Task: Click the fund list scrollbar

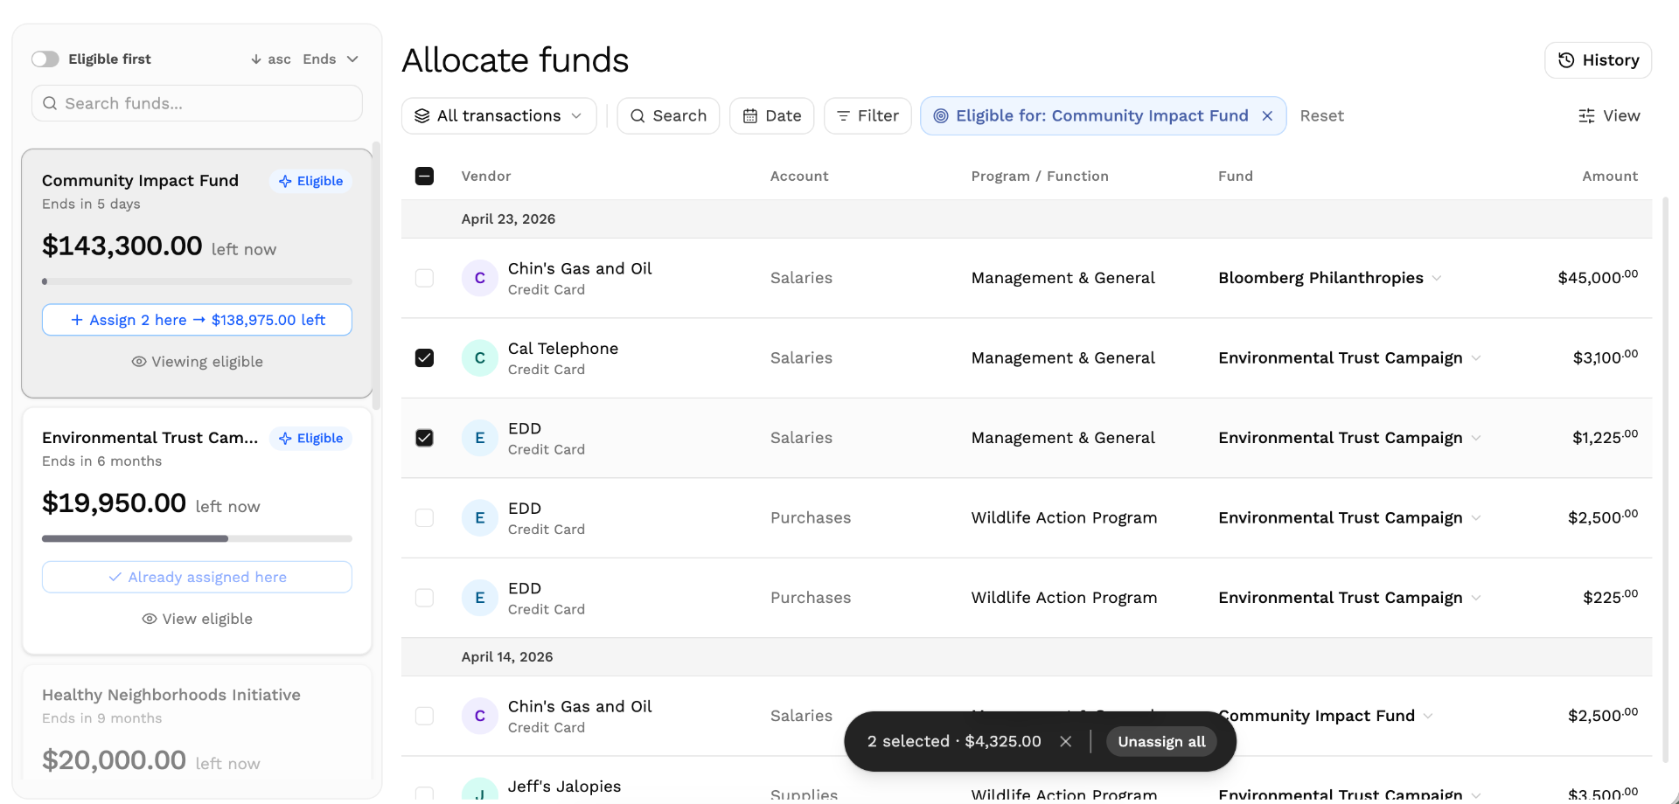Action: (x=377, y=275)
